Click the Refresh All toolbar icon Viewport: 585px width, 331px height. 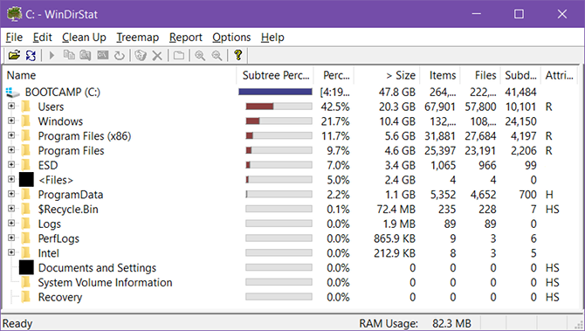pyautogui.click(x=31, y=56)
